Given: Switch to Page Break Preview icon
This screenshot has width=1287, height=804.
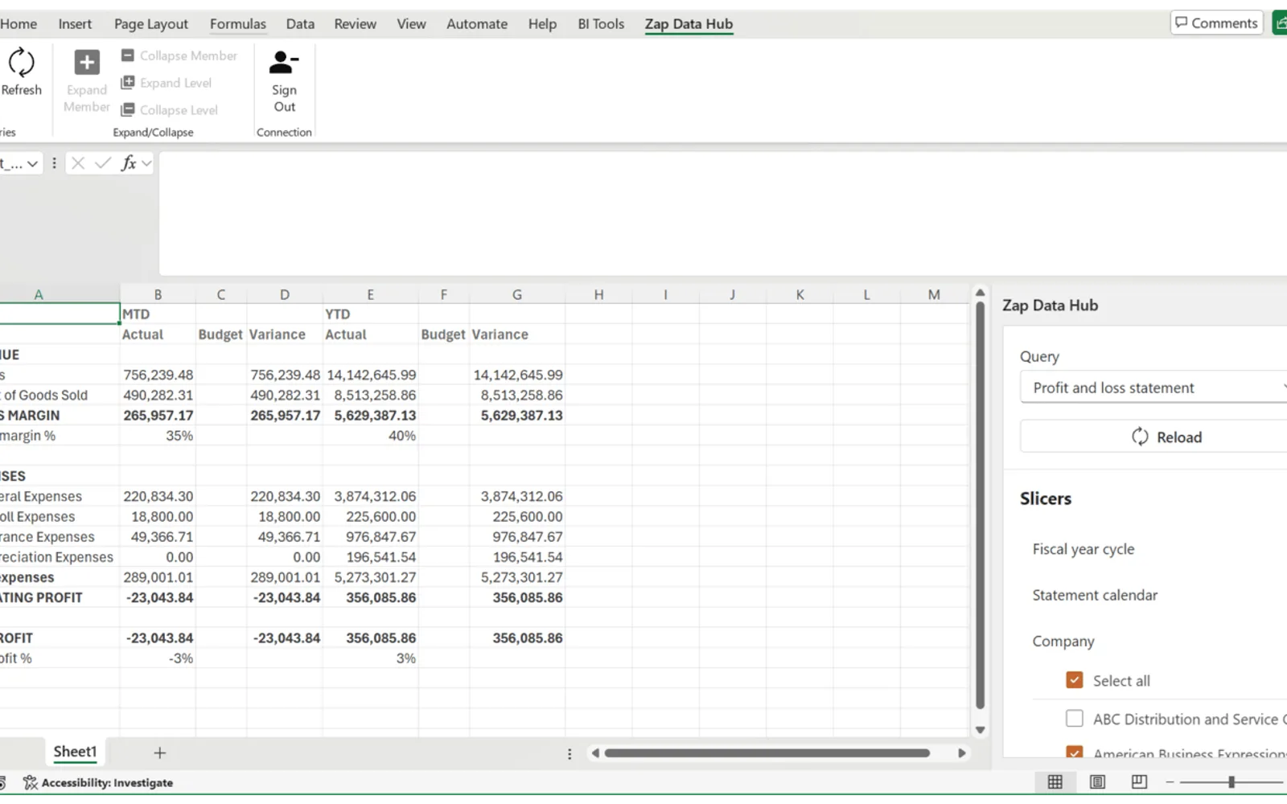Looking at the screenshot, I should tap(1139, 781).
